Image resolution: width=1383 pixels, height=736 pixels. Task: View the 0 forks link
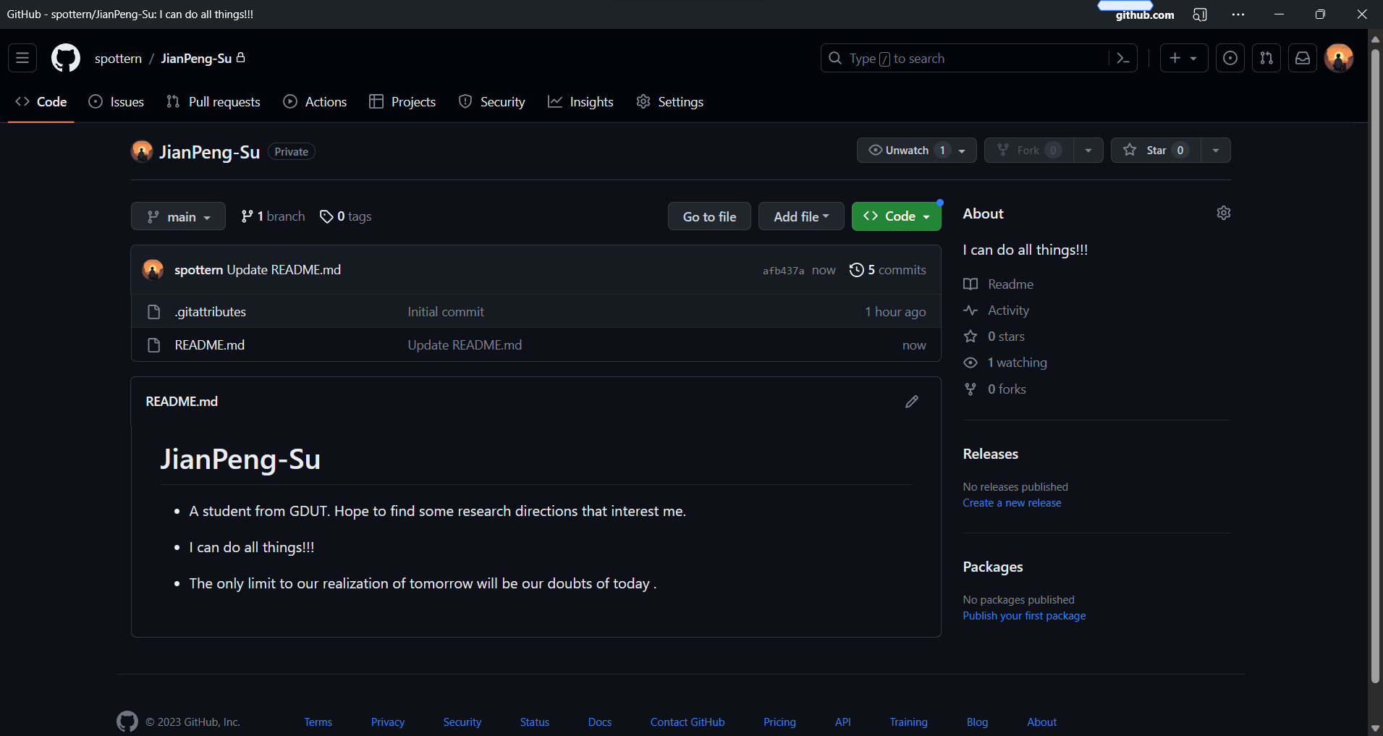(995, 389)
